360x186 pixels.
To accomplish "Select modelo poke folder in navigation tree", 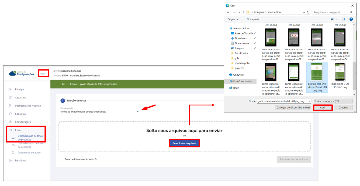I will (x=242, y=63).
